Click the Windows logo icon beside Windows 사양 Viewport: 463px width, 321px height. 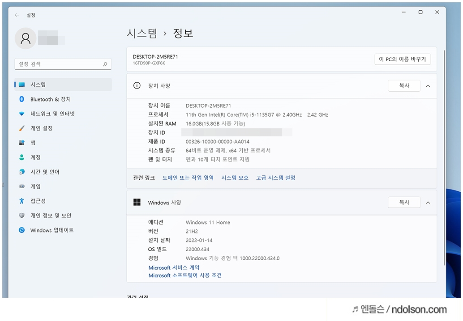point(137,202)
